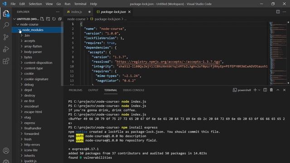Open the Edit menu
The image size is (290, 163).
pos(22,4)
